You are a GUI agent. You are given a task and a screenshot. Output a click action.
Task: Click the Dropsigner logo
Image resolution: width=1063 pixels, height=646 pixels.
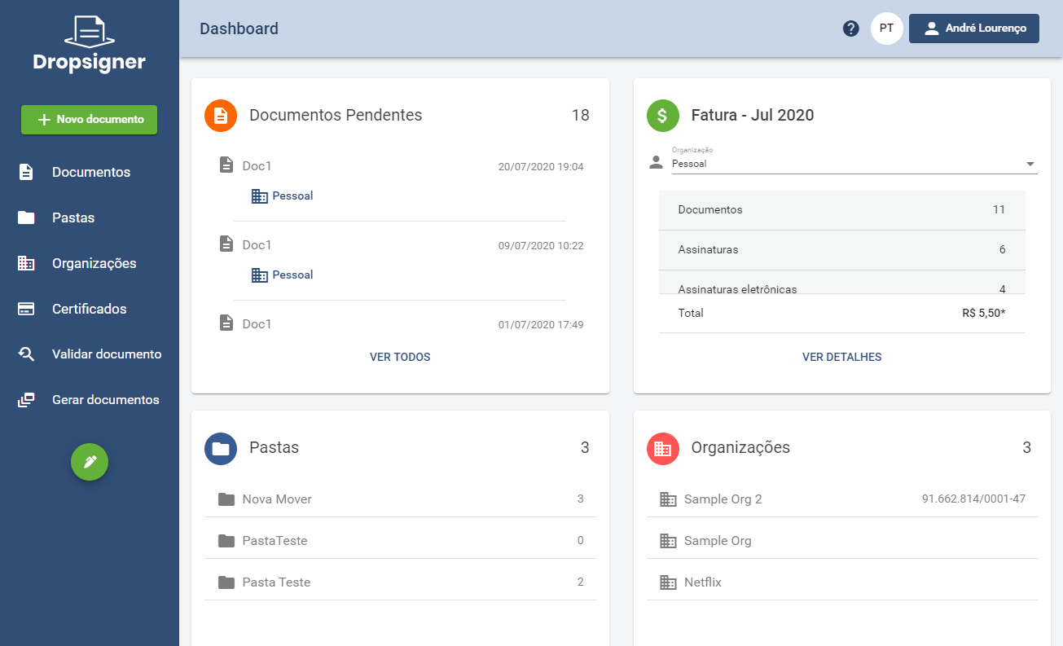click(x=90, y=44)
